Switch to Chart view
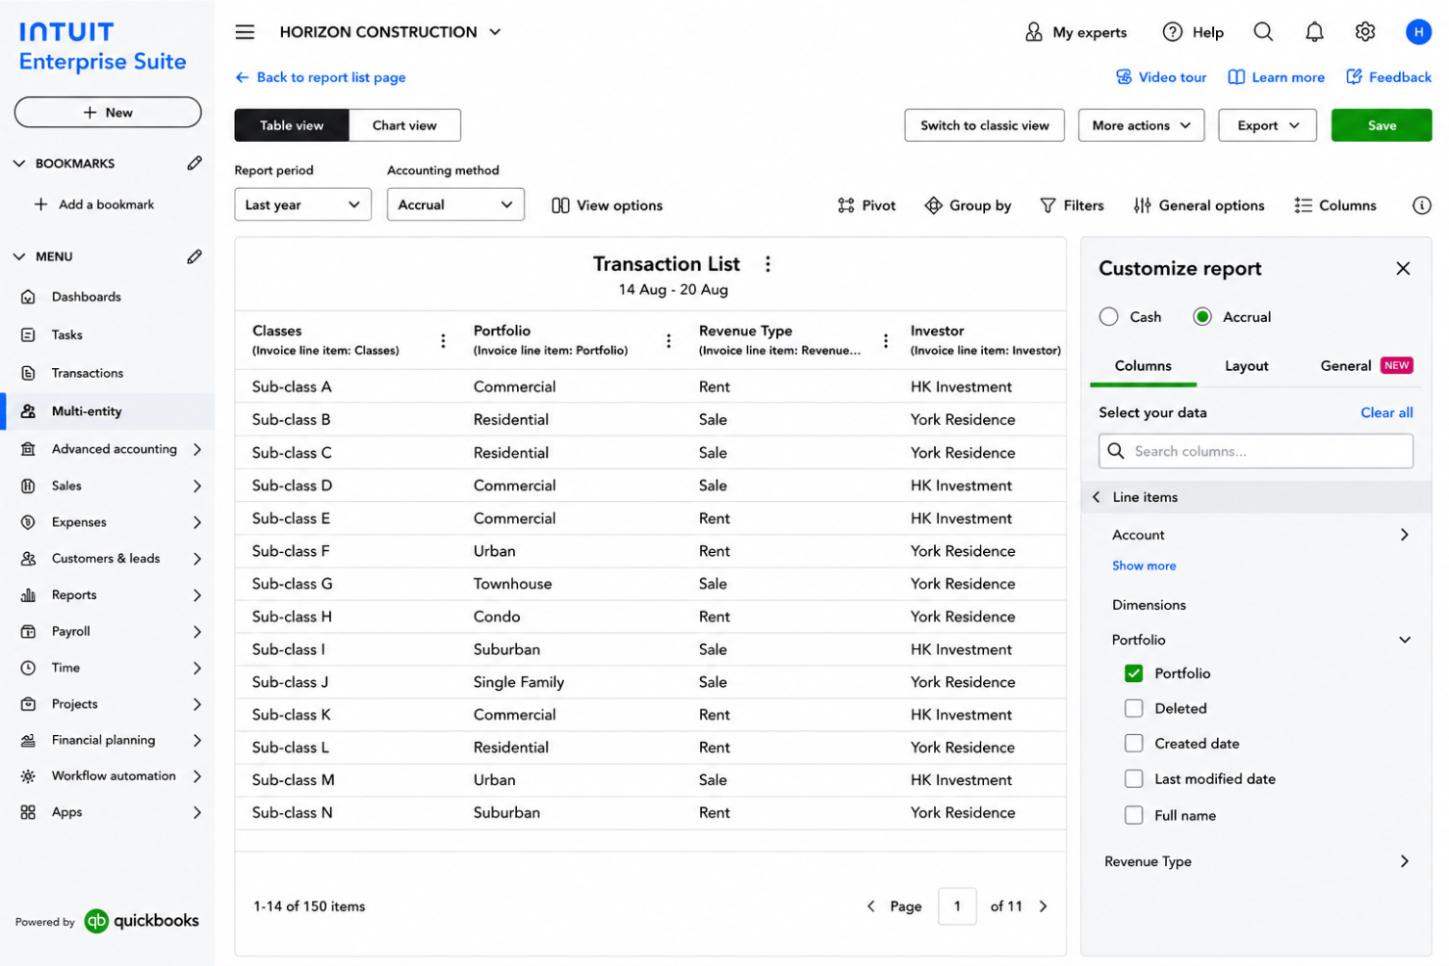The width and height of the screenshot is (1449, 966). pos(404,125)
